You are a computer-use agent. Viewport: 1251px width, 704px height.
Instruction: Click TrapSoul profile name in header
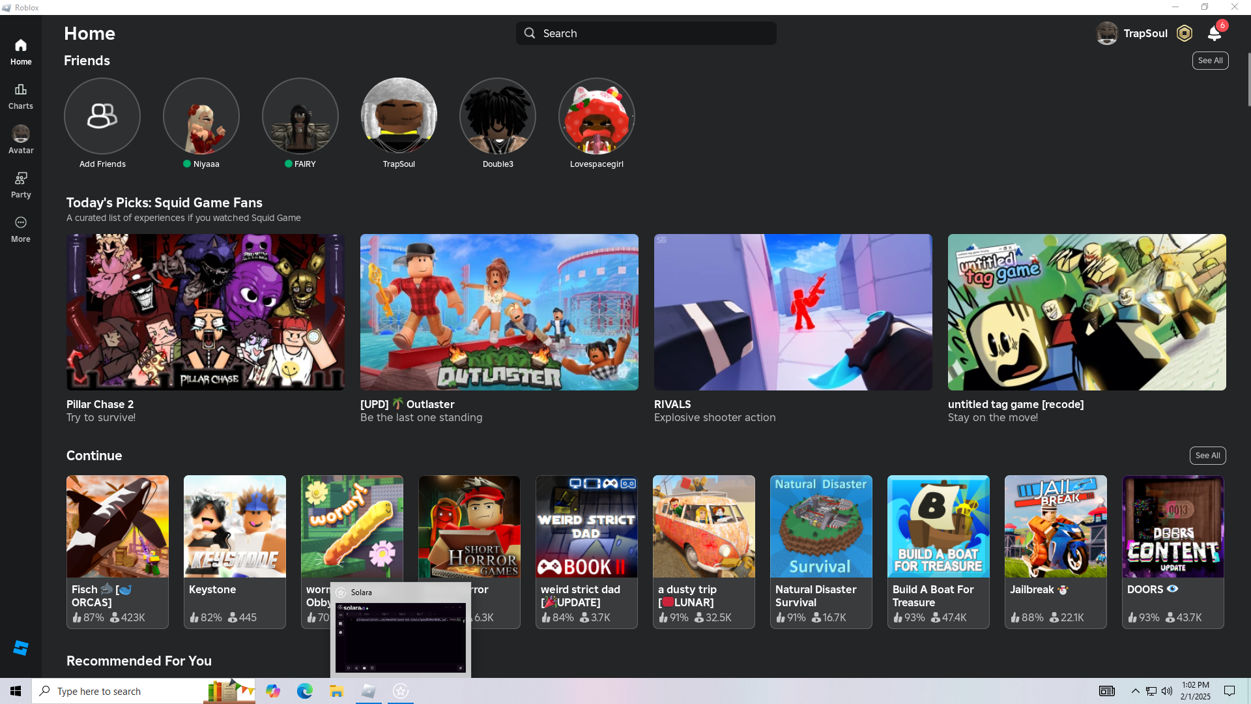[1145, 33]
